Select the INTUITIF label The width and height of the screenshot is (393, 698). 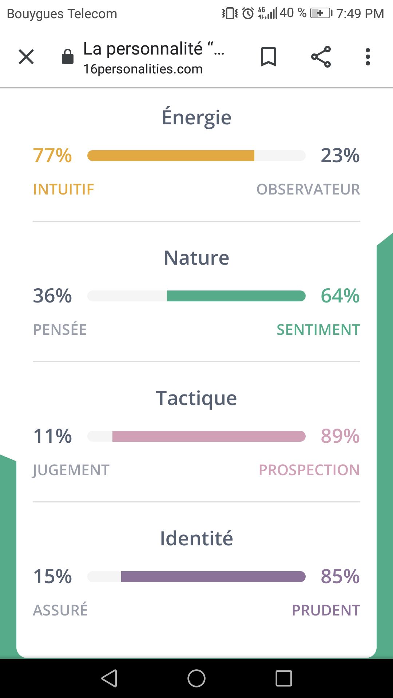64,189
